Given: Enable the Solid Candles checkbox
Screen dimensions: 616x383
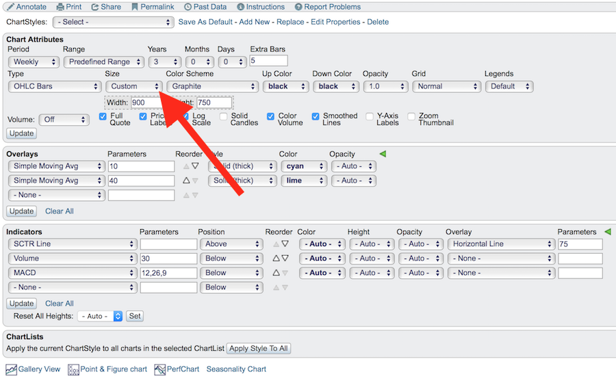Looking at the screenshot, I should [224, 116].
